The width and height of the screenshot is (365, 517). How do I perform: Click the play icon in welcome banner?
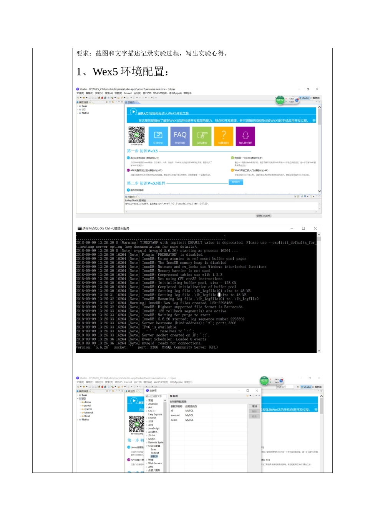[133, 112]
